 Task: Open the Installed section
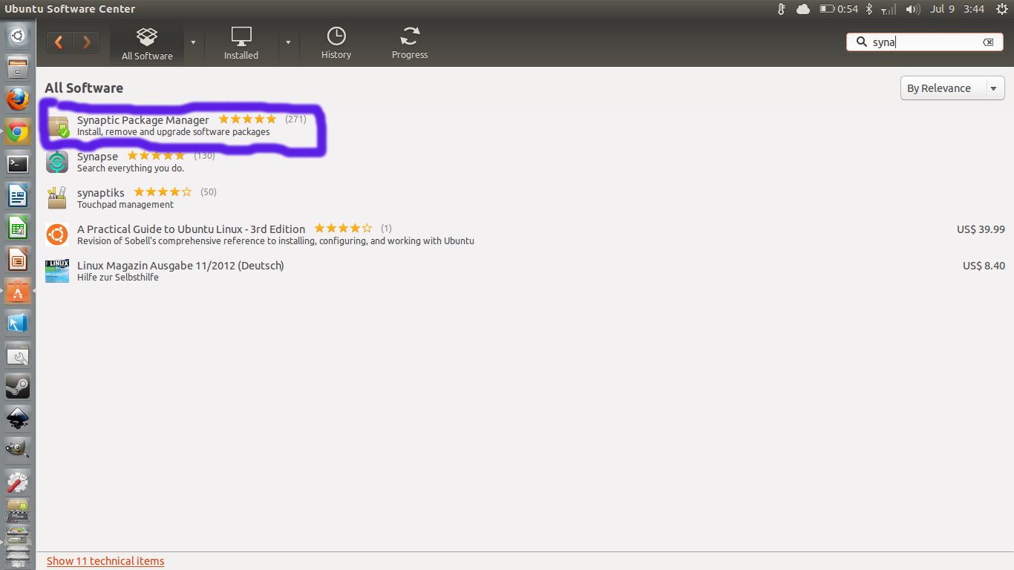pyautogui.click(x=241, y=44)
